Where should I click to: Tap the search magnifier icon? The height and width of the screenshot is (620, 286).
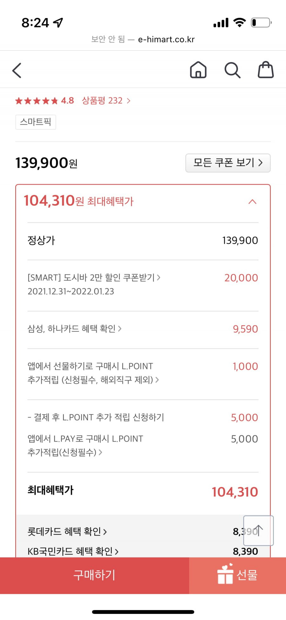pyautogui.click(x=232, y=70)
